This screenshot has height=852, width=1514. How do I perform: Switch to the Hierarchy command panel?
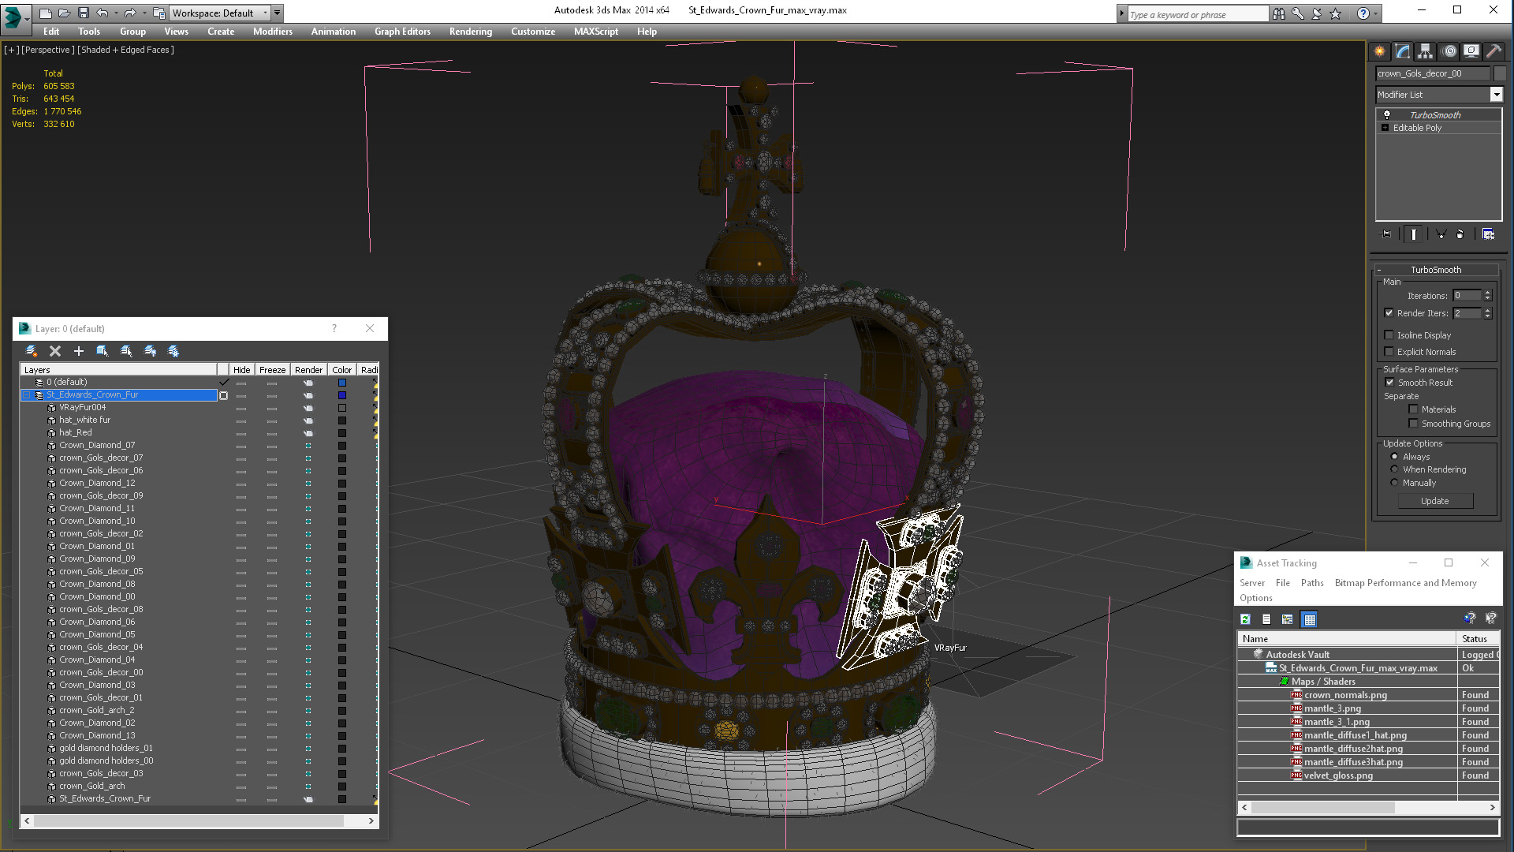tap(1425, 51)
